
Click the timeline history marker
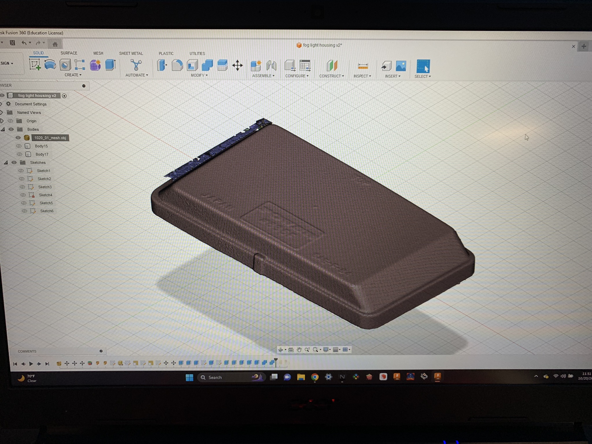(276, 362)
